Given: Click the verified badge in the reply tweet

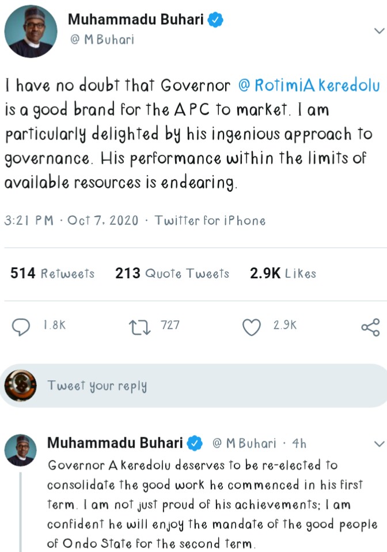Looking at the screenshot, I should 195,444.
